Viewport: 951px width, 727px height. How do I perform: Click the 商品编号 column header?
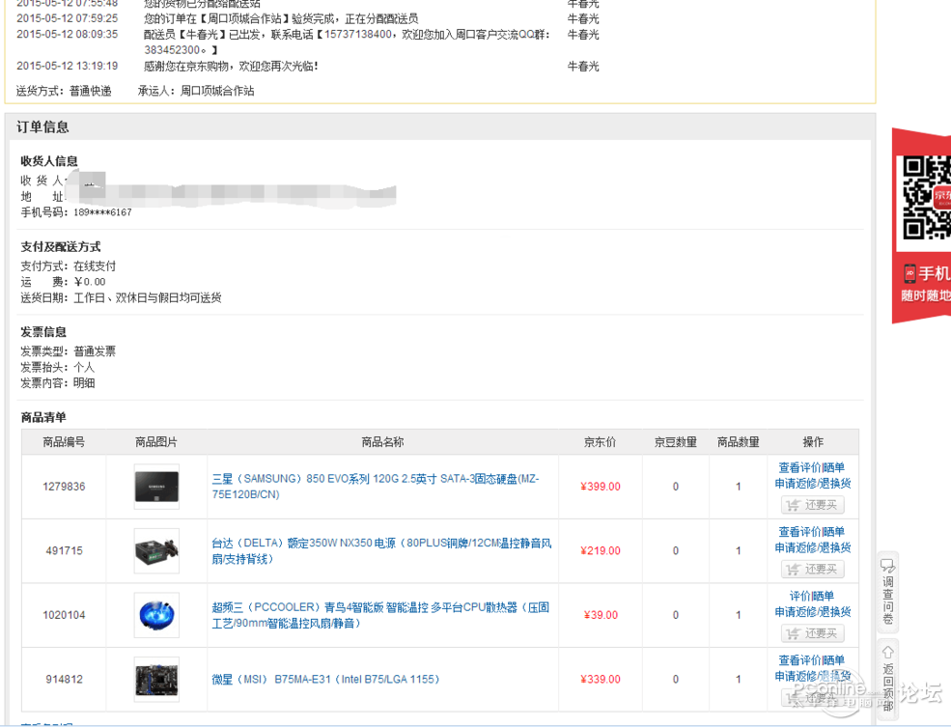[x=64, y=442]
